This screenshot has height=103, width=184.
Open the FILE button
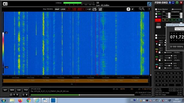[26, 90]
